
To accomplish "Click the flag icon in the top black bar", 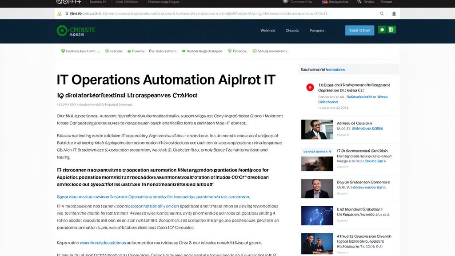I will 325,2.
